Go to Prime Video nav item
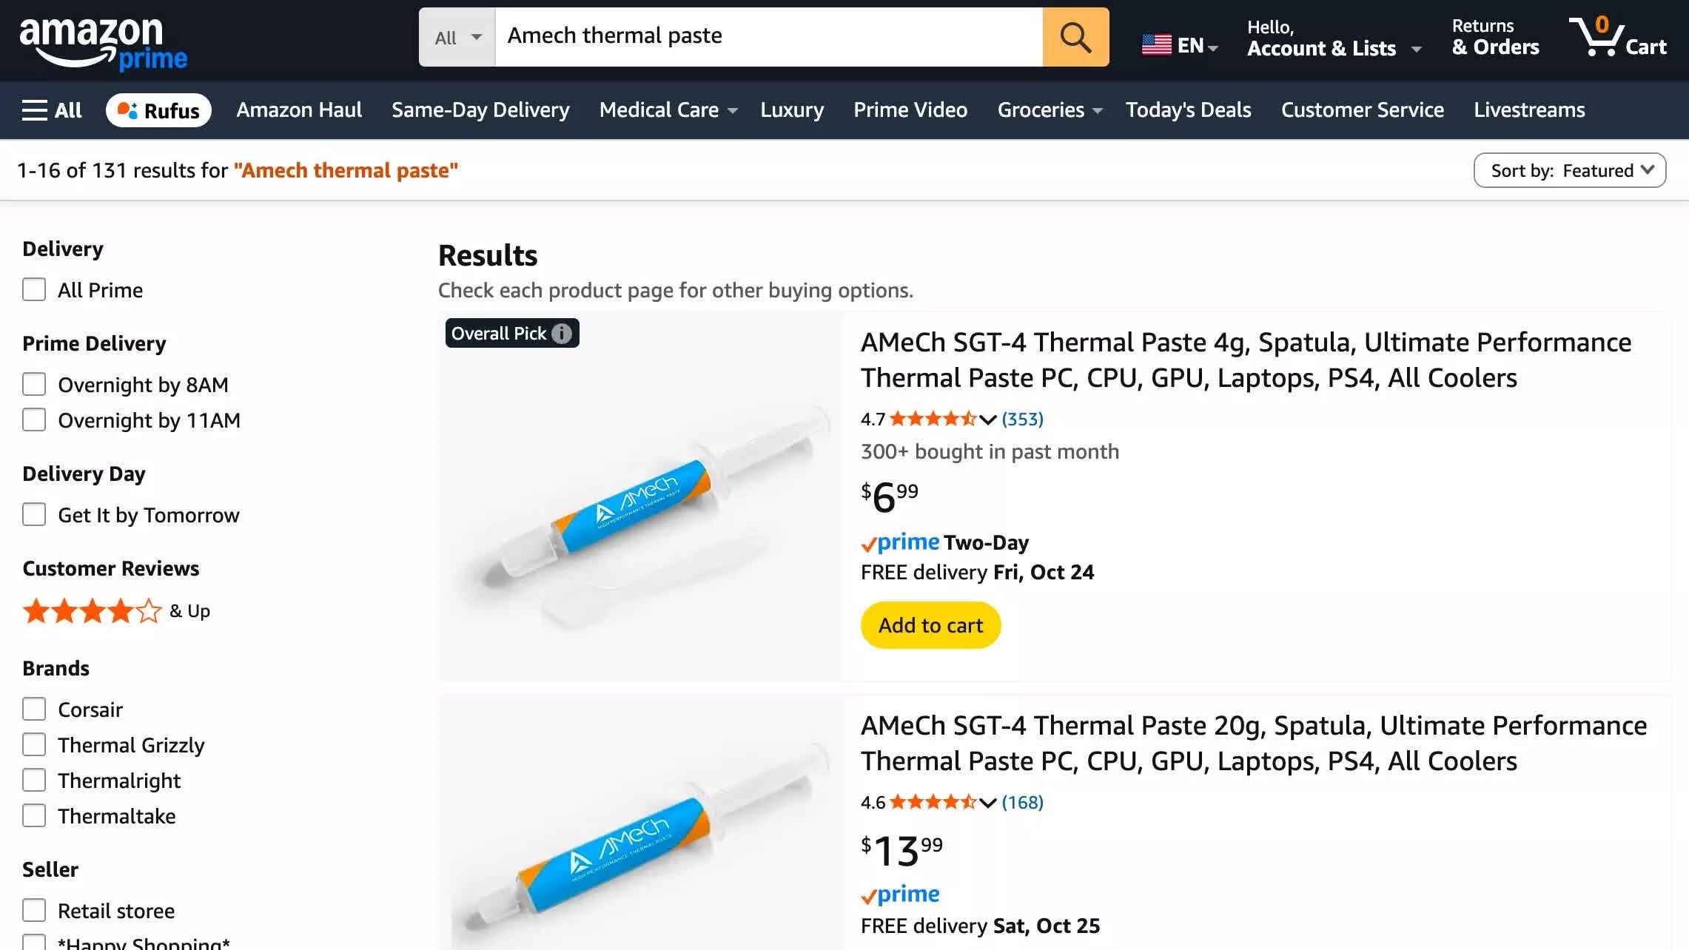1689x950 pixels. pyautogui.click(x=910, y=110)
